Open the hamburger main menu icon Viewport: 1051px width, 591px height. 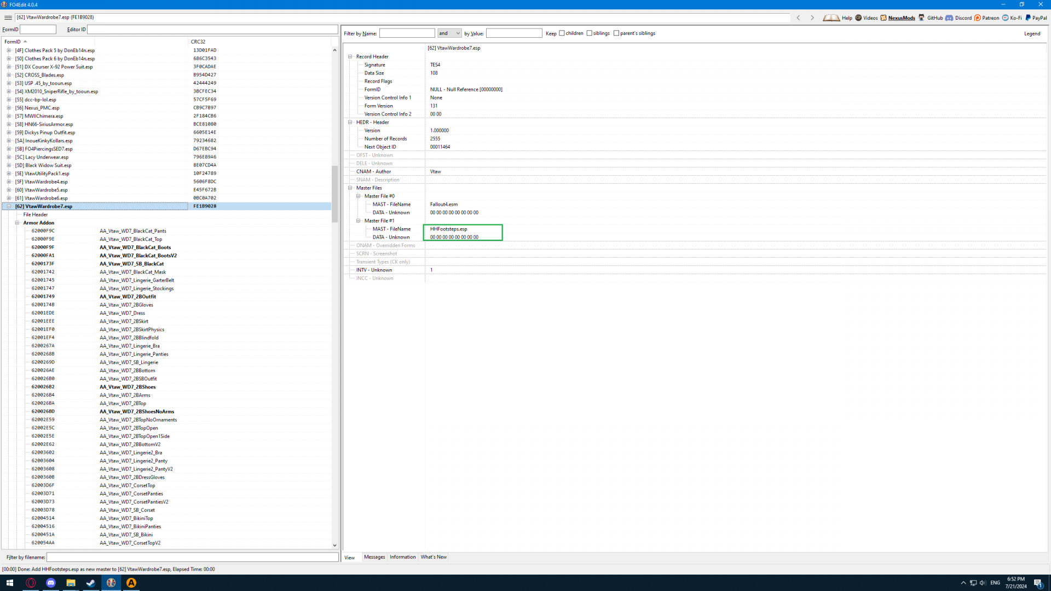pos(8,18)
